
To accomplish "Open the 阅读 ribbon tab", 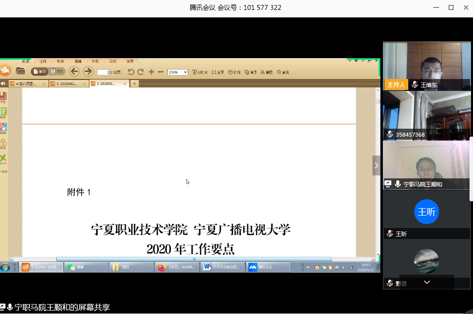I will 25,61.
